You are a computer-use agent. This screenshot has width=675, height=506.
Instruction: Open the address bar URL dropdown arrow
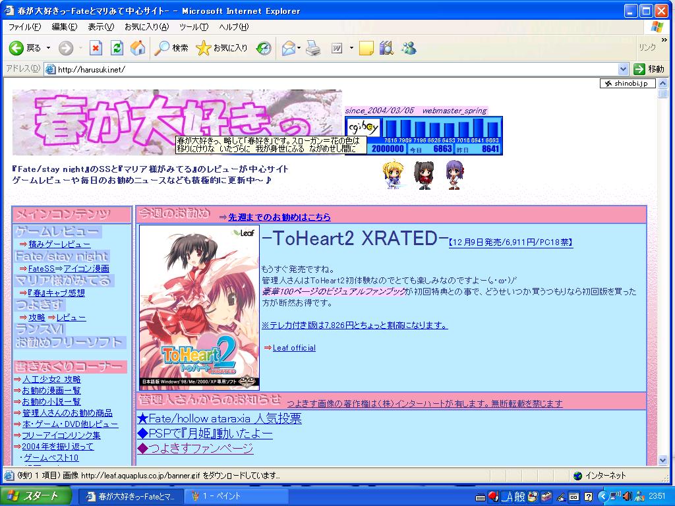point(623,69)
